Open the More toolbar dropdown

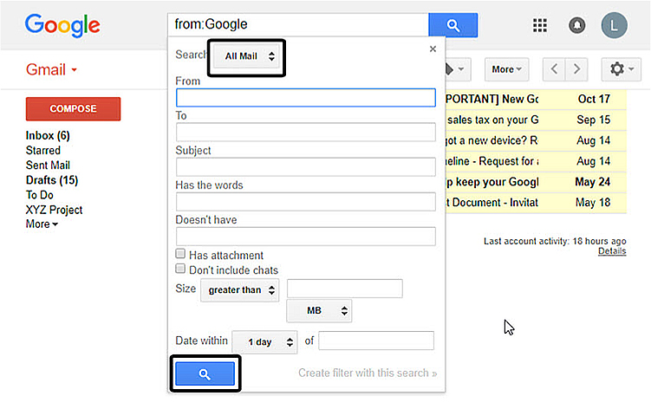pyautogui.click(x=506, y=69)
